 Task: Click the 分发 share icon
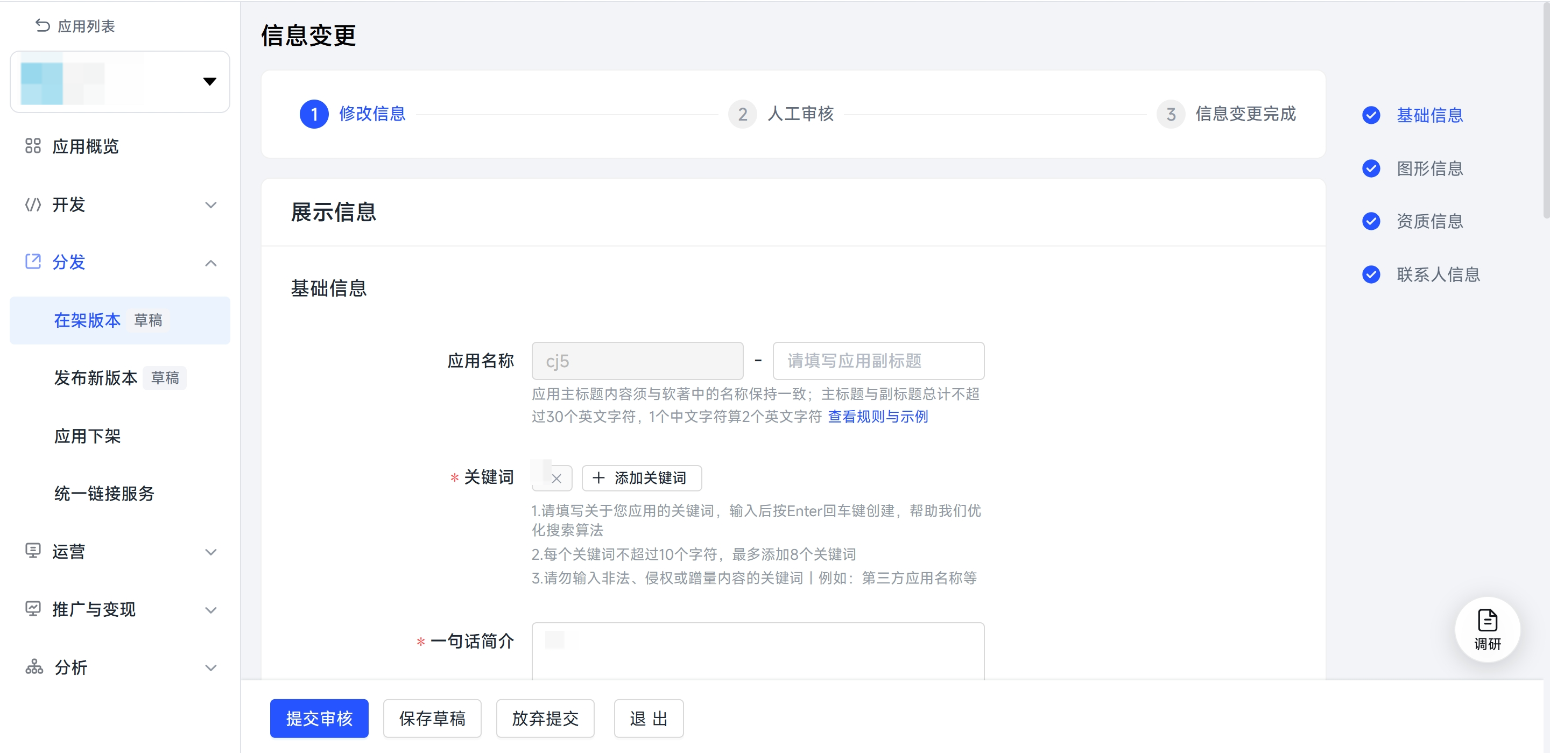coord(32,262)
